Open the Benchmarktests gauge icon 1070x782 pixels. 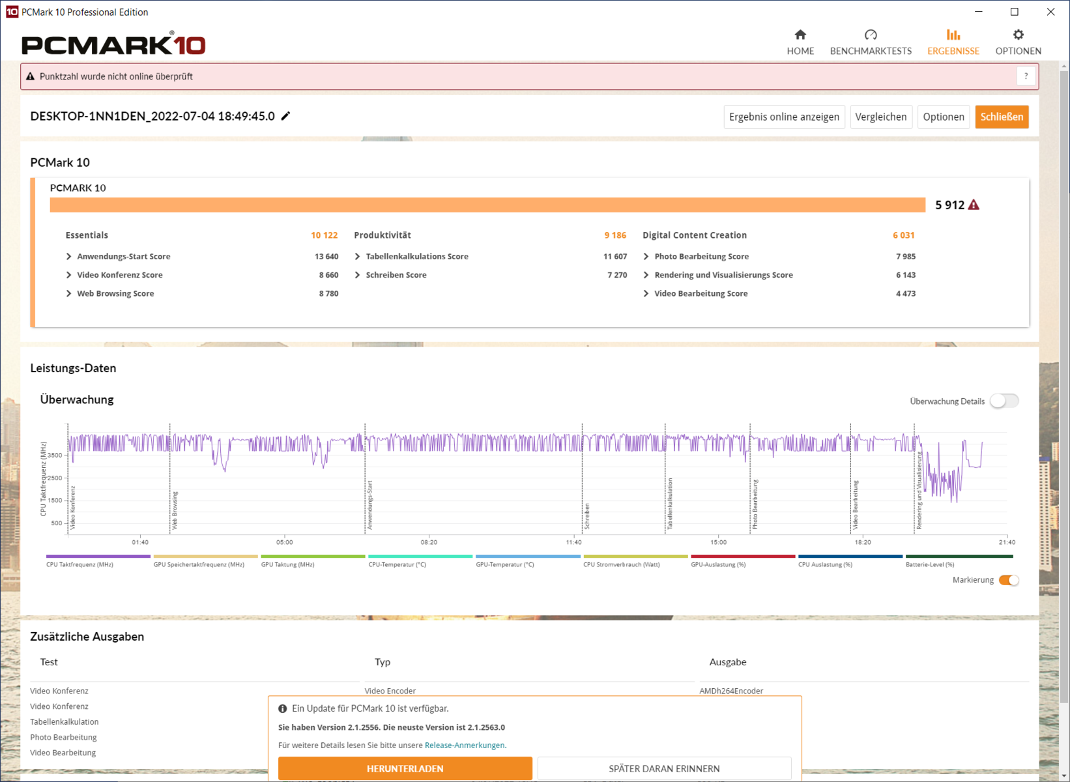click(871, 35)
